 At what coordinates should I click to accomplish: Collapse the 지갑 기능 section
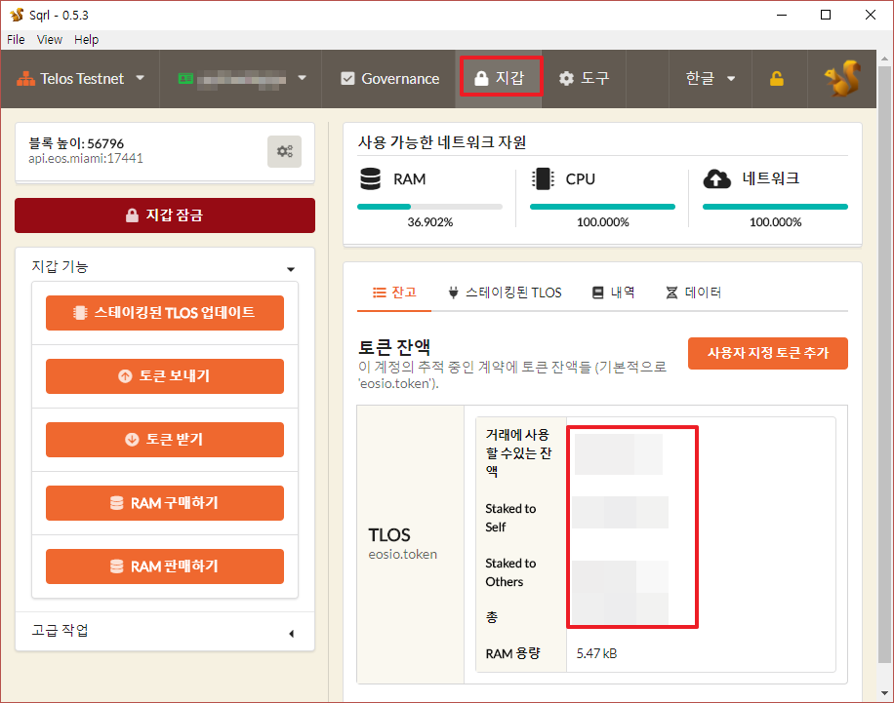165,266
